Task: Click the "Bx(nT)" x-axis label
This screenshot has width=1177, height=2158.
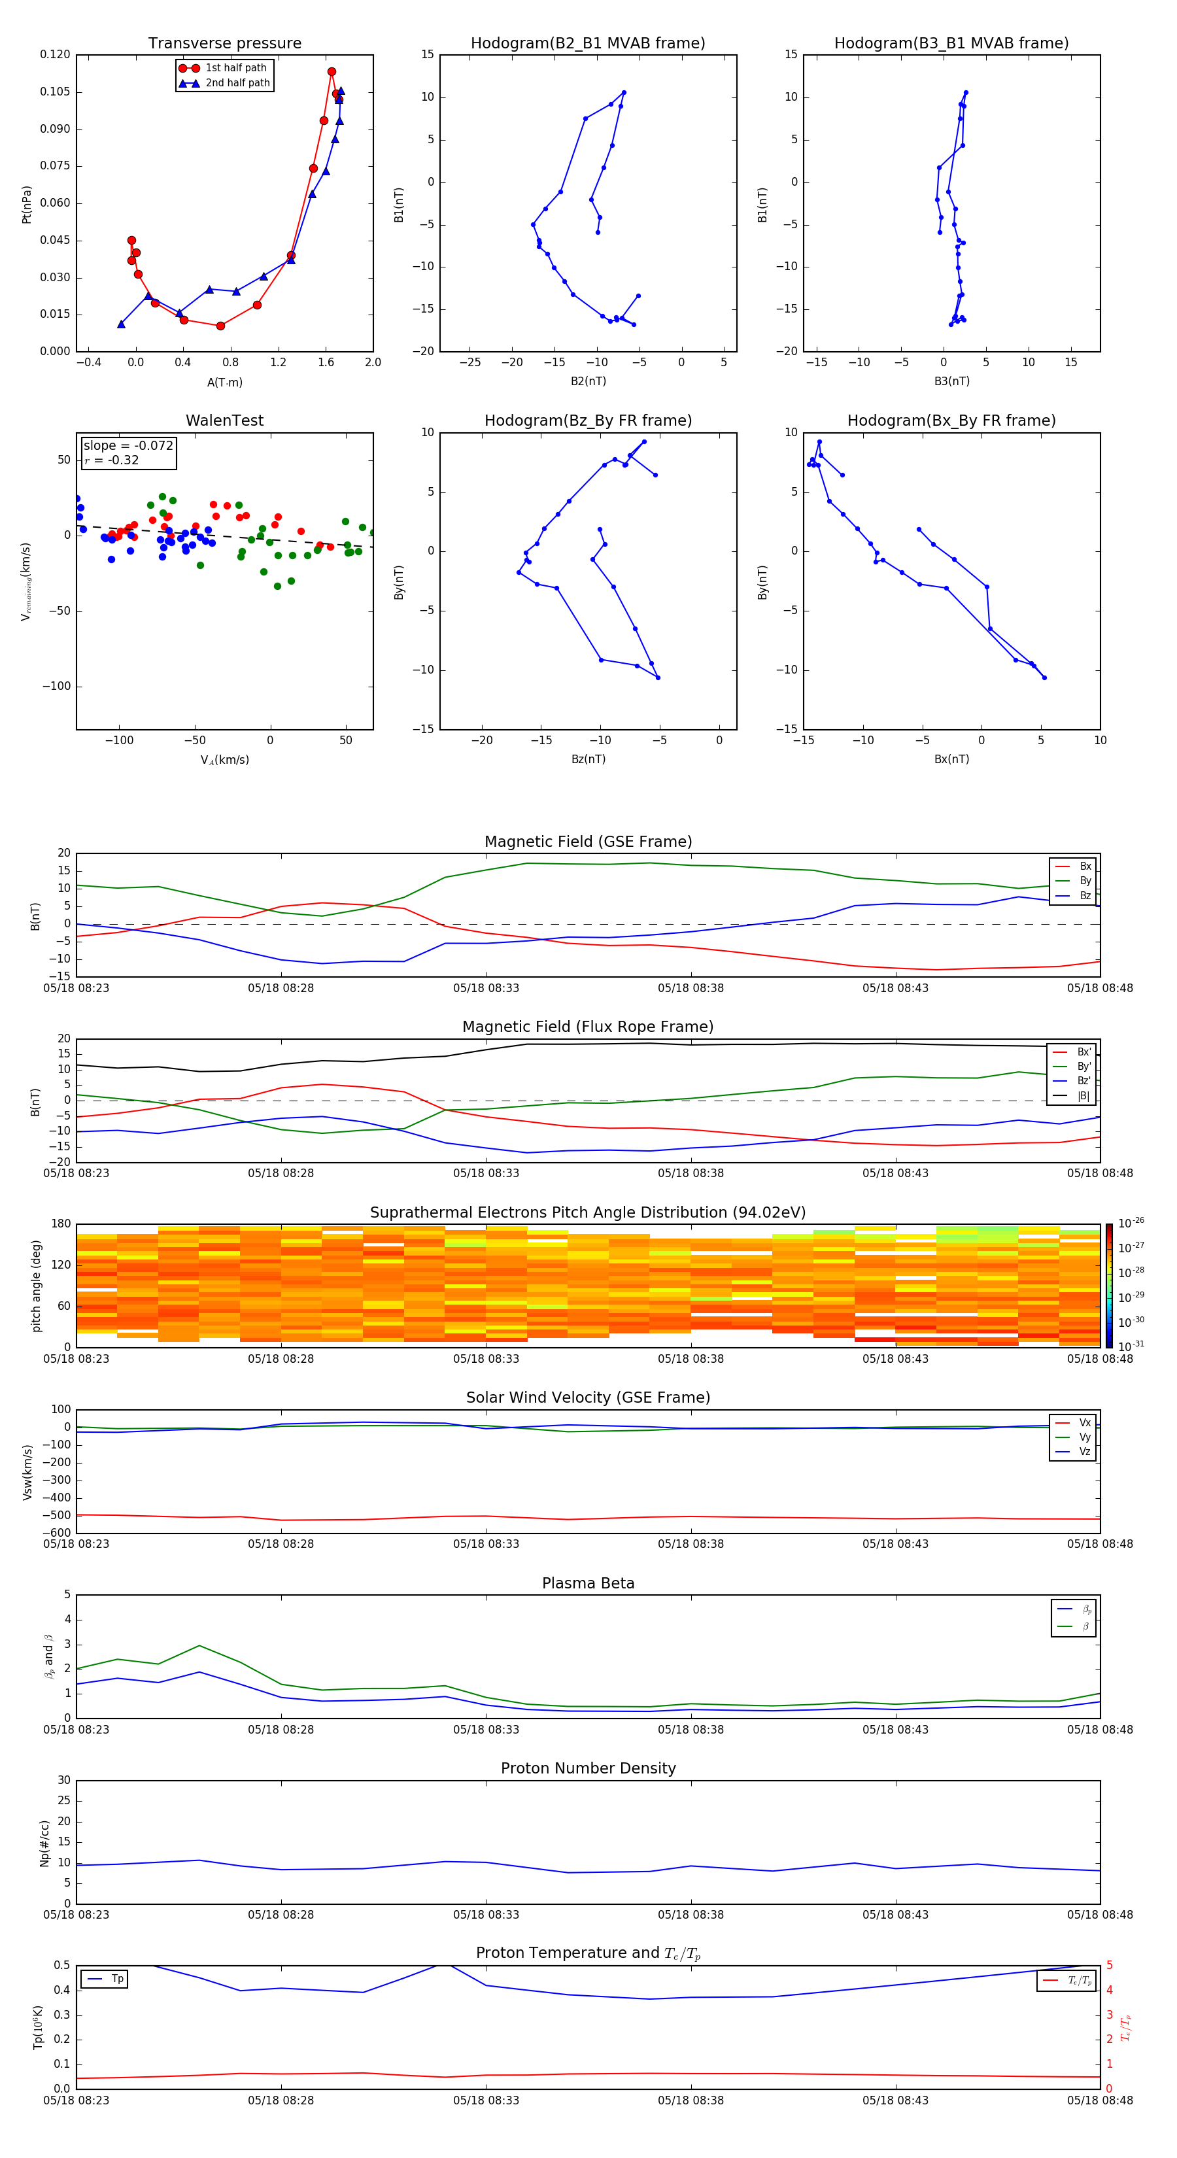Action: pos(951,759)
